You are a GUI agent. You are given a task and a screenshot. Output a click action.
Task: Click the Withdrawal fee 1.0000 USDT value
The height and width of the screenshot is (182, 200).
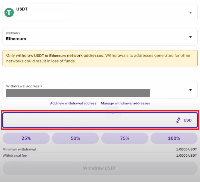tap(187, 155)
